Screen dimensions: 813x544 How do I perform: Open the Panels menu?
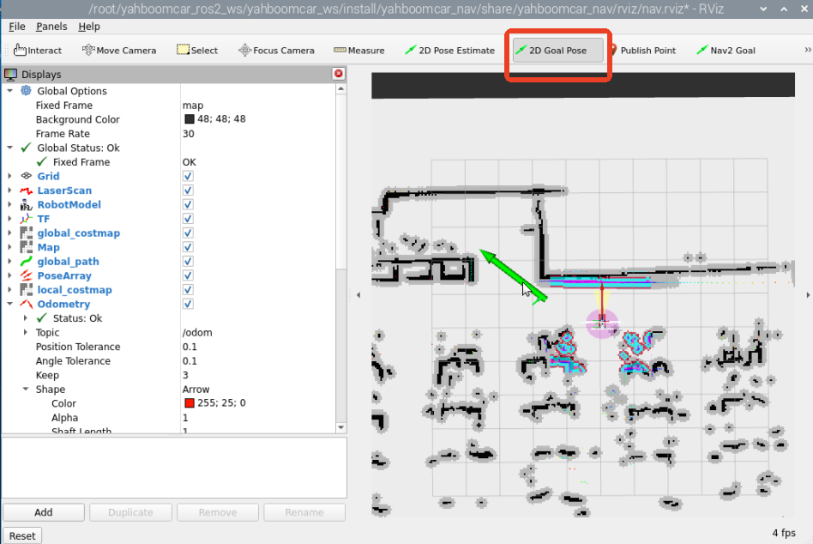coord(51,27)
